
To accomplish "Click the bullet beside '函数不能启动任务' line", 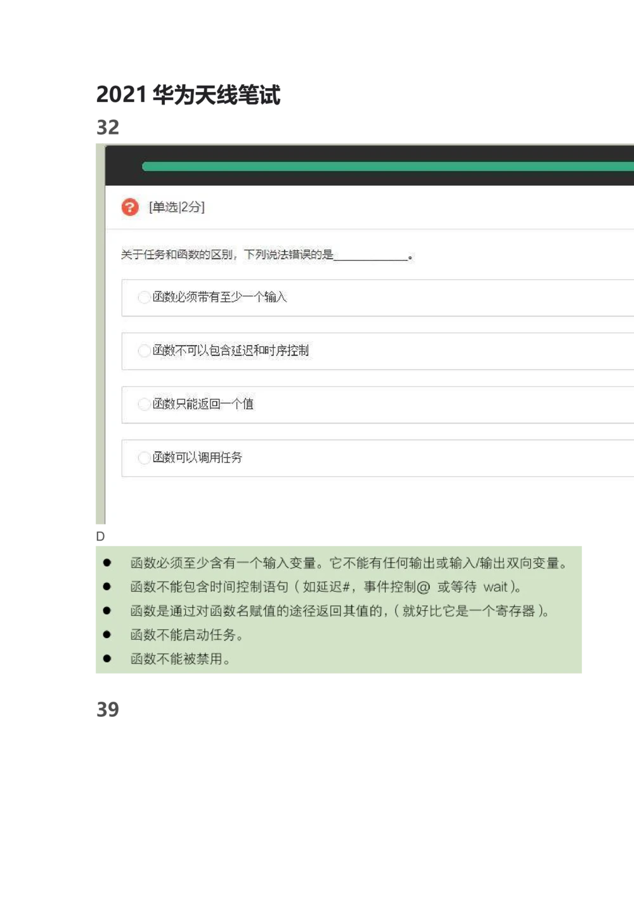I will pyautogui.click(x=107, y=634).
